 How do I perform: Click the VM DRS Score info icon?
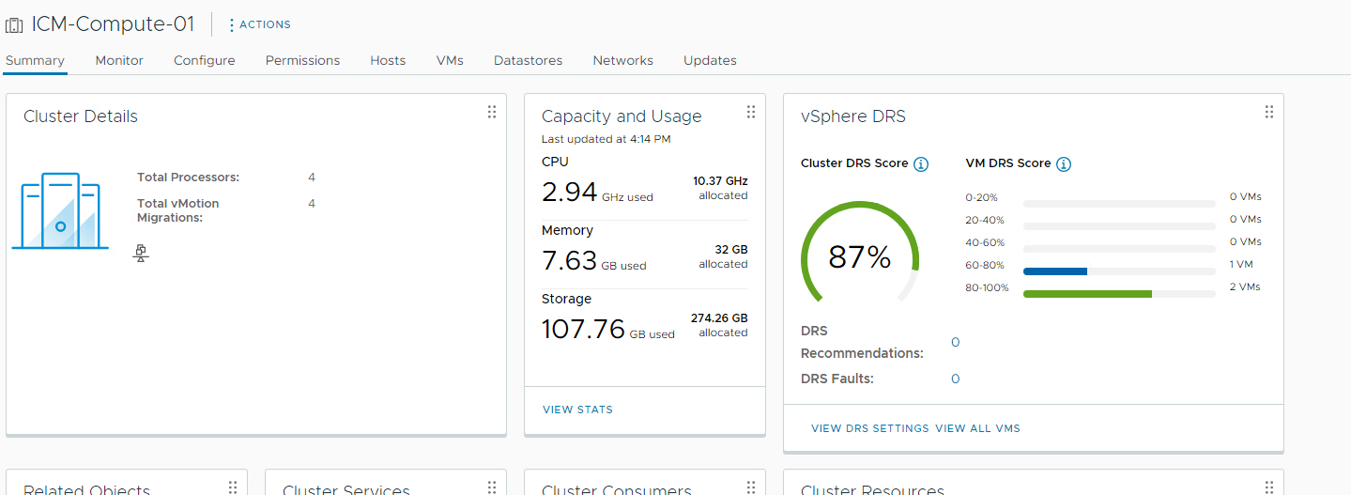click(x=1064, y=164)
